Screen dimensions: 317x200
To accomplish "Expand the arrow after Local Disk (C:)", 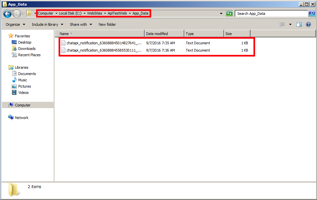I will pyautogui.click(x=84, y=14).
